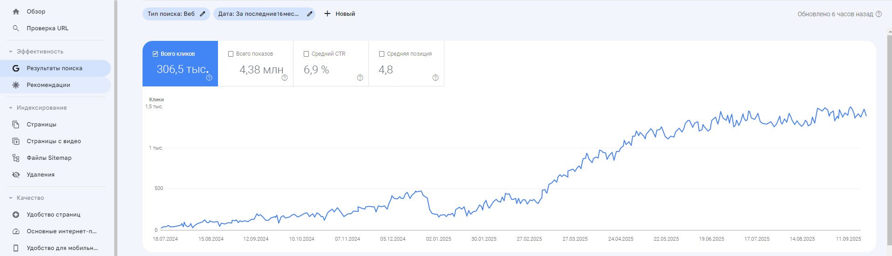Click the pencil icon on Дата filter
This screenshot has height=256, width=892.
(309, 14)
